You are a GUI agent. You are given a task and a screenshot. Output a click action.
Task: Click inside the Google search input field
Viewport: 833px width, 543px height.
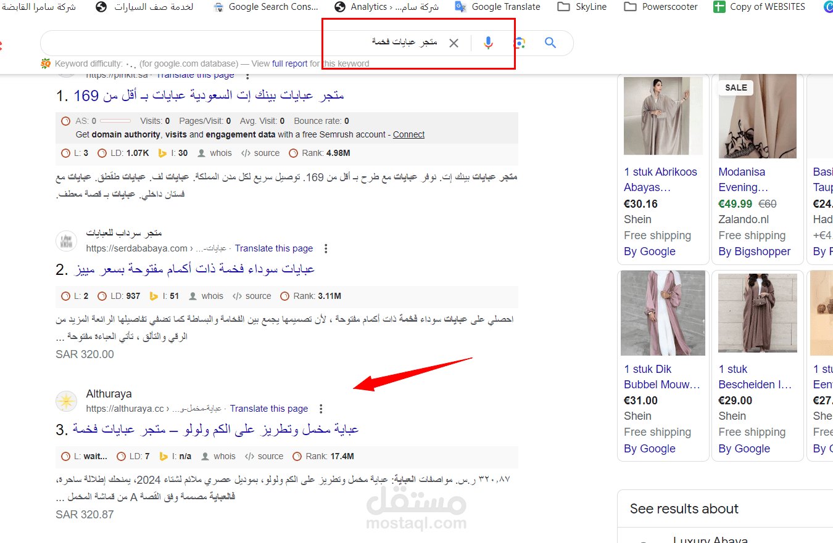tap(241, 43)
